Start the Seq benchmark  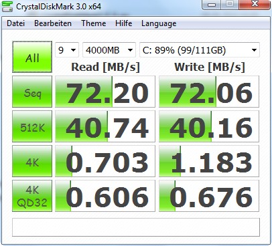32,92
